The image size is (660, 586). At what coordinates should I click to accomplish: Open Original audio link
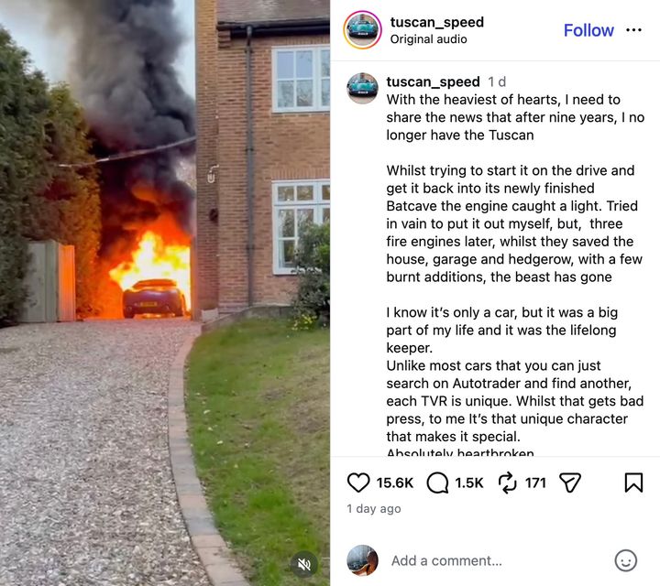click(x=428, y=39)
